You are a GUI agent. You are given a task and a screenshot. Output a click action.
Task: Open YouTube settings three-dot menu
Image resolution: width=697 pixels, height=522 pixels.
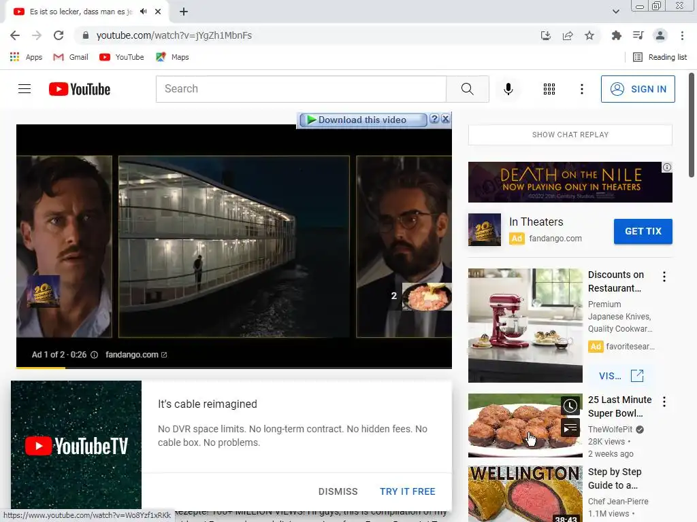click(581, 89)
